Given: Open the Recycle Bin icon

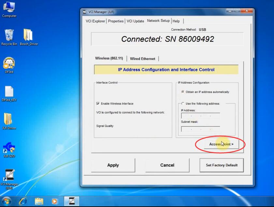Looking at the screenshot, I should coord(9,37).
